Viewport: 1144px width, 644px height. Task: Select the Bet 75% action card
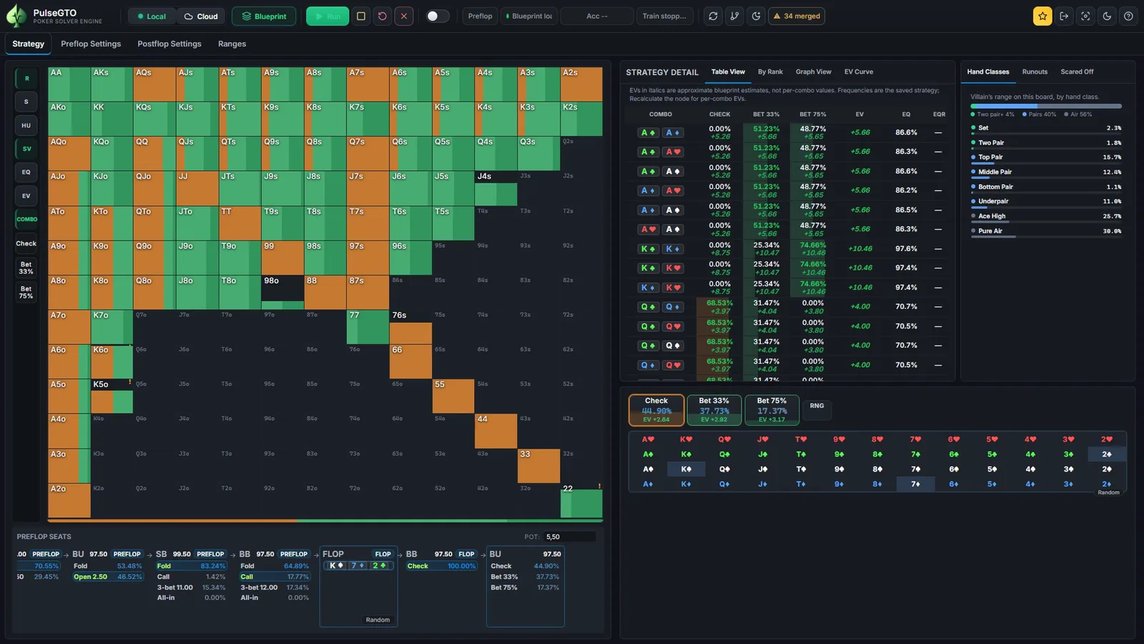tap(771, 410)
